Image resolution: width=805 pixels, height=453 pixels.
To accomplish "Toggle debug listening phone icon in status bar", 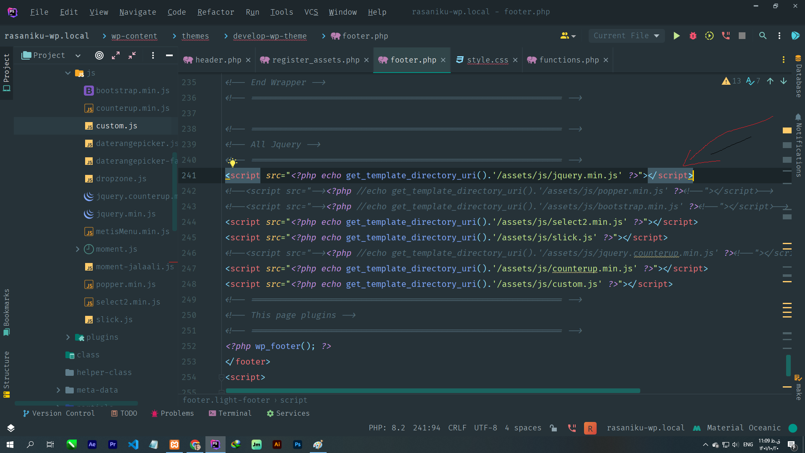I will click(x=572, y=428).
